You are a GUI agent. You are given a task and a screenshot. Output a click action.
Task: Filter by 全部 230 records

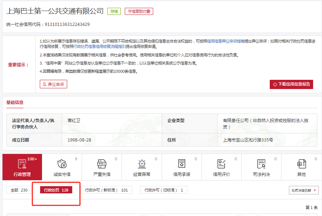point(19,190)
